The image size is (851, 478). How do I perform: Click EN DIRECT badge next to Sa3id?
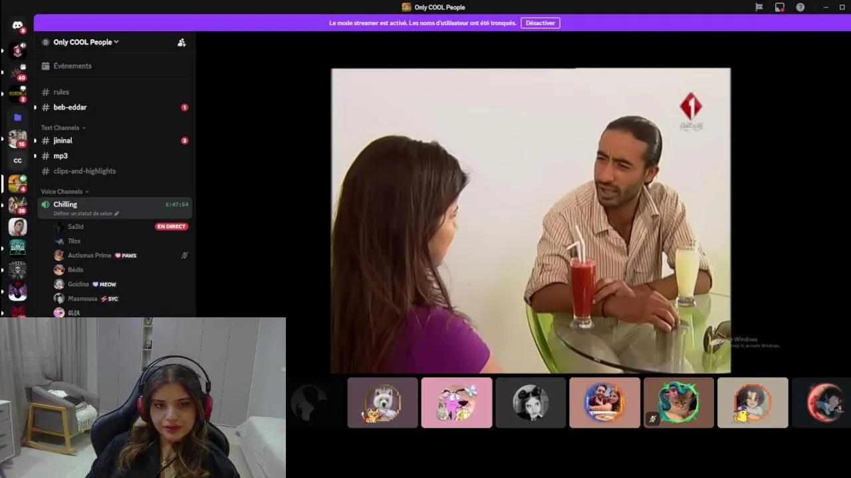(172, 226)
